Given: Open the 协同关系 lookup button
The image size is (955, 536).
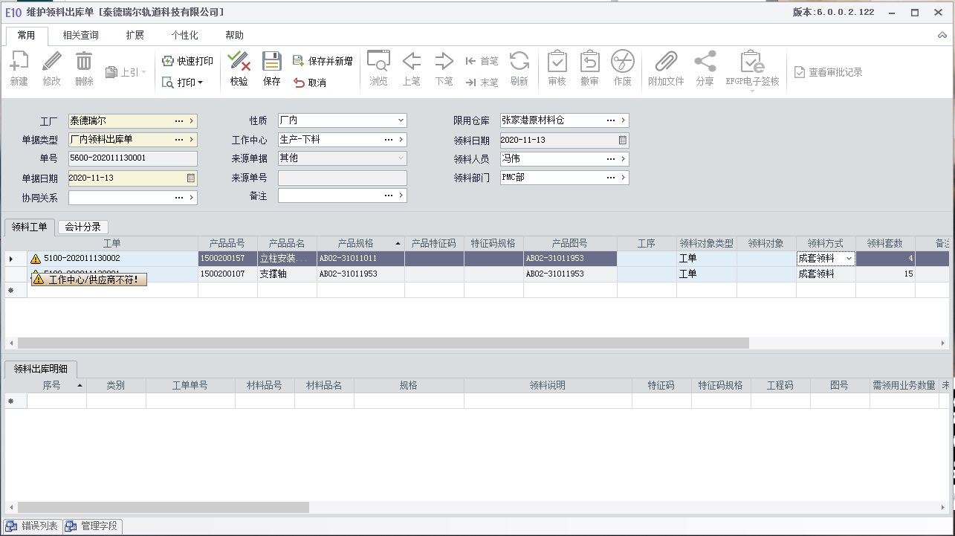Looking at the screenshot, I should [x=179, y=198].
